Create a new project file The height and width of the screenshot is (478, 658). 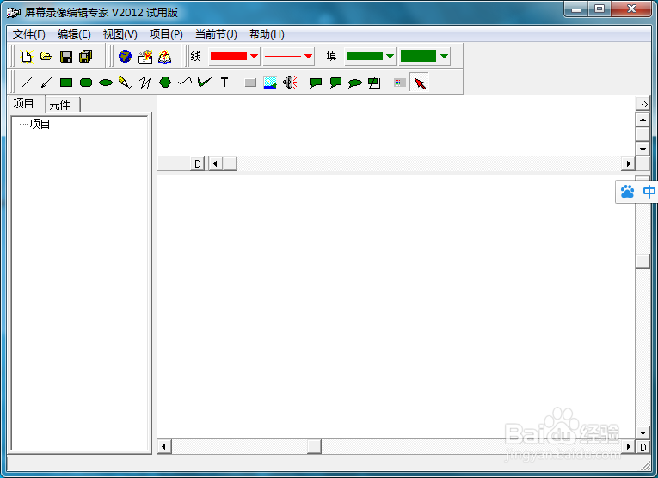pos(27,56)
